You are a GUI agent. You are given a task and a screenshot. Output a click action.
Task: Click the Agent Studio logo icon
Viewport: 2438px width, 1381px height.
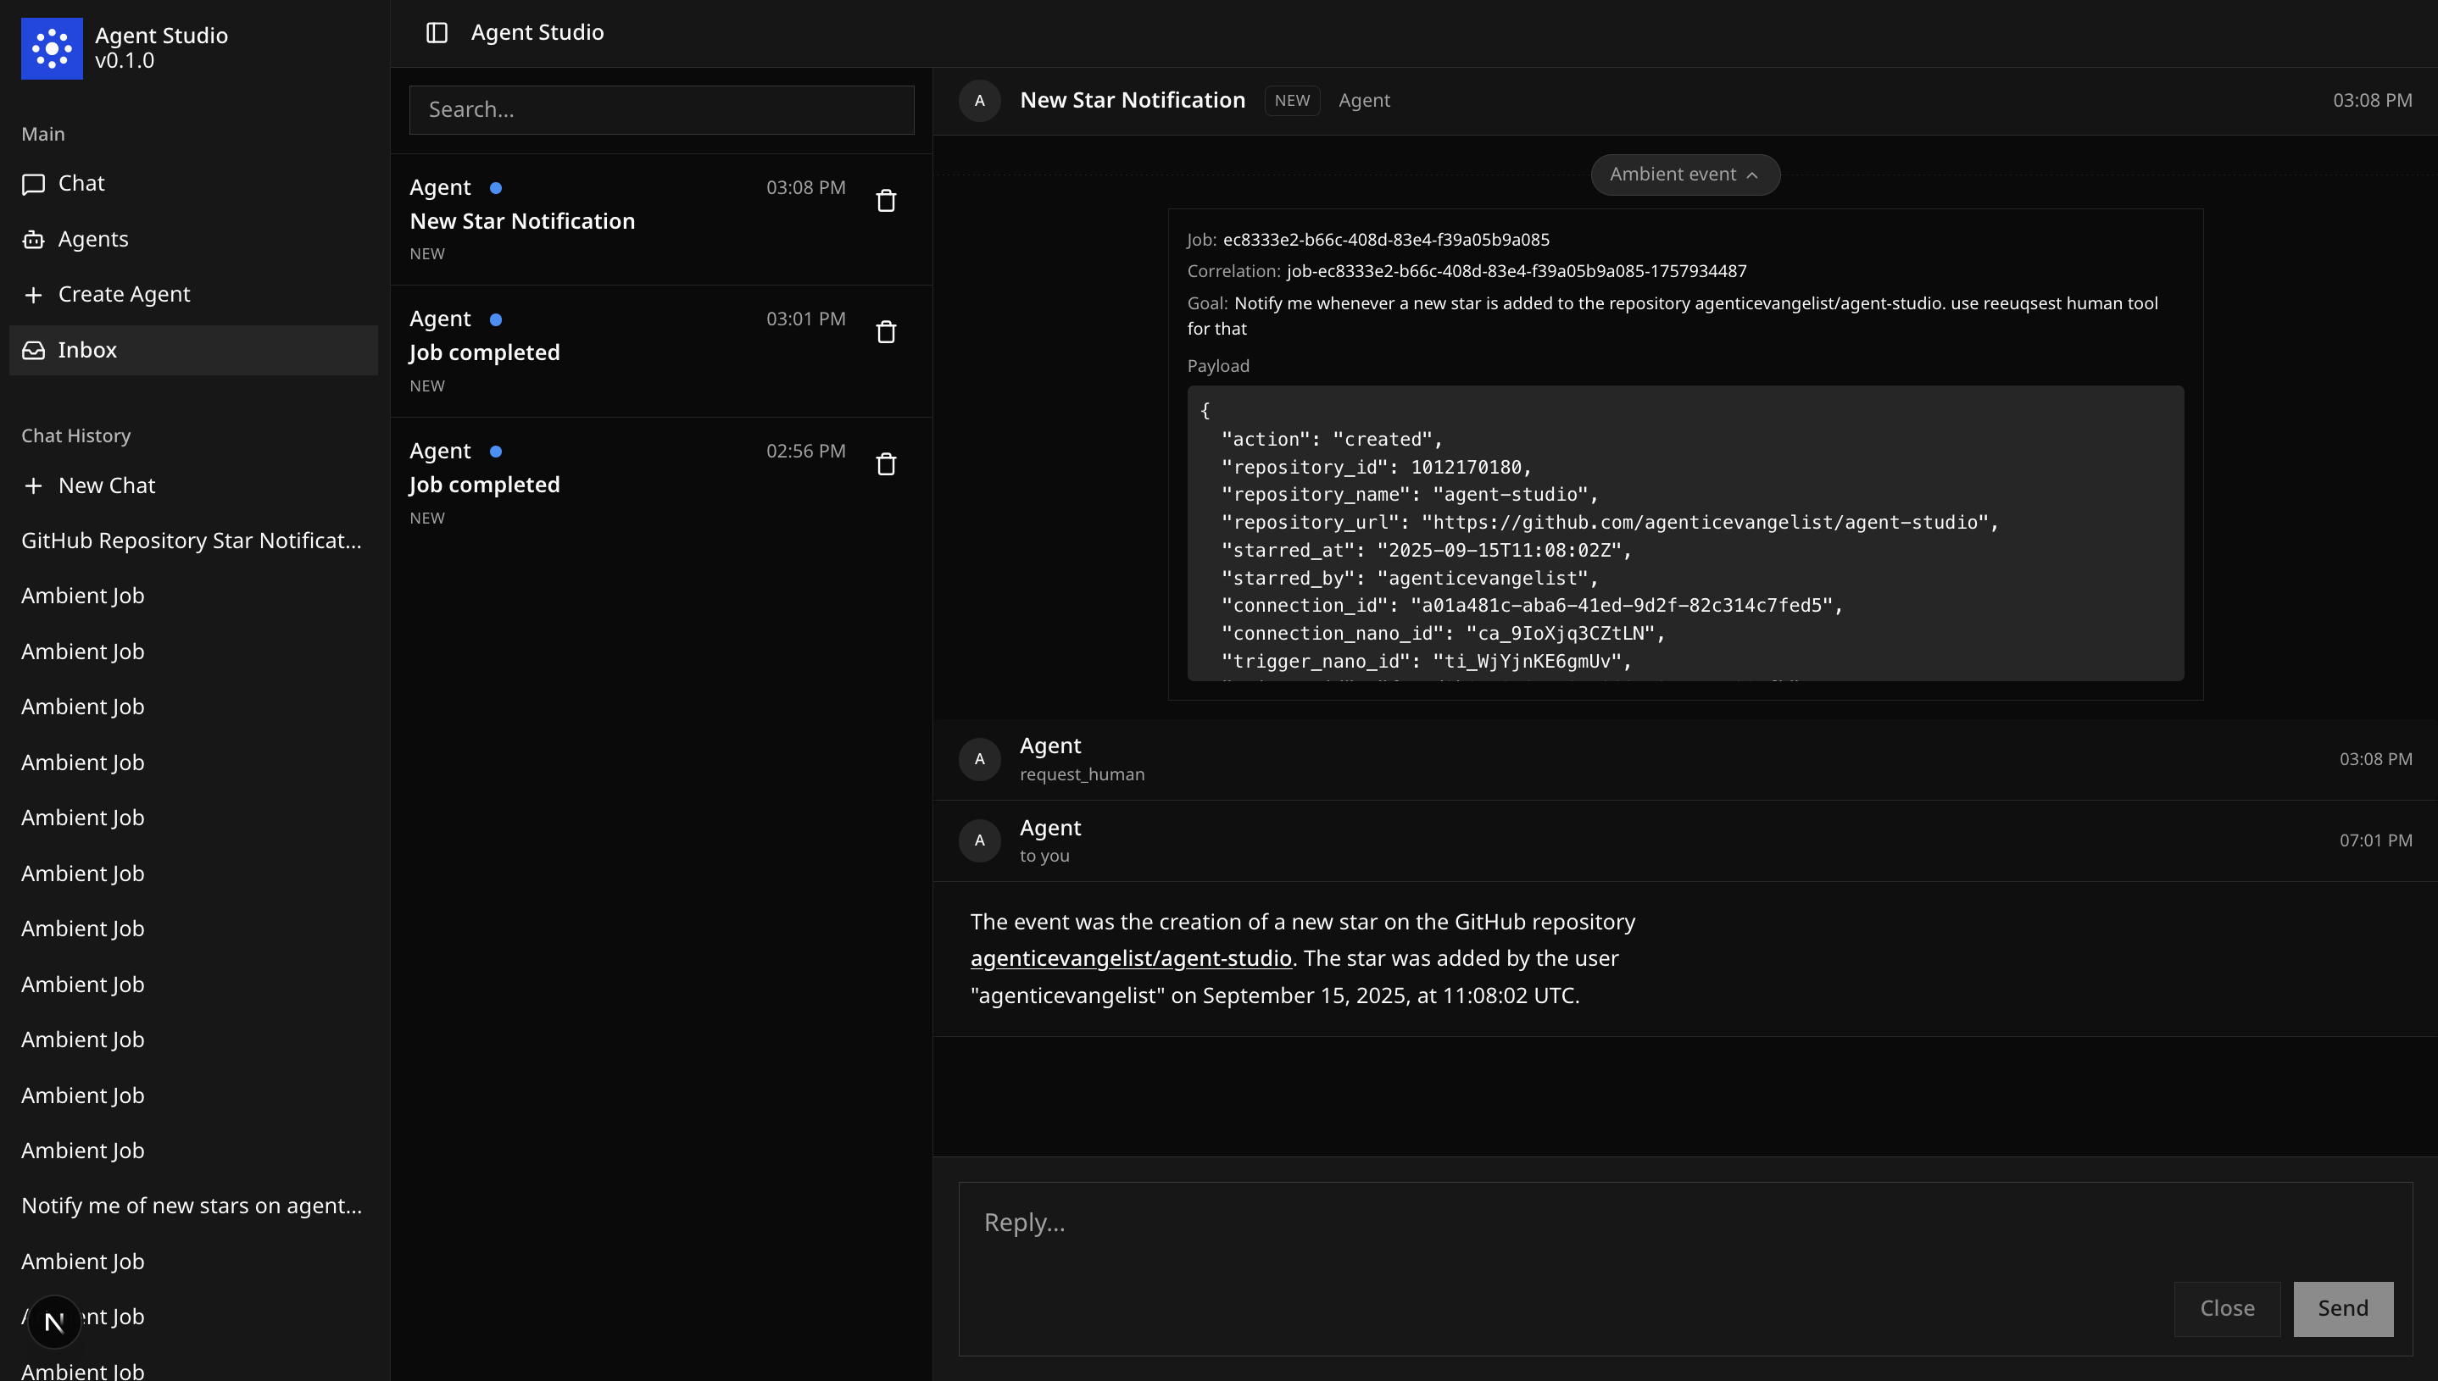click(x=53, y=48)
